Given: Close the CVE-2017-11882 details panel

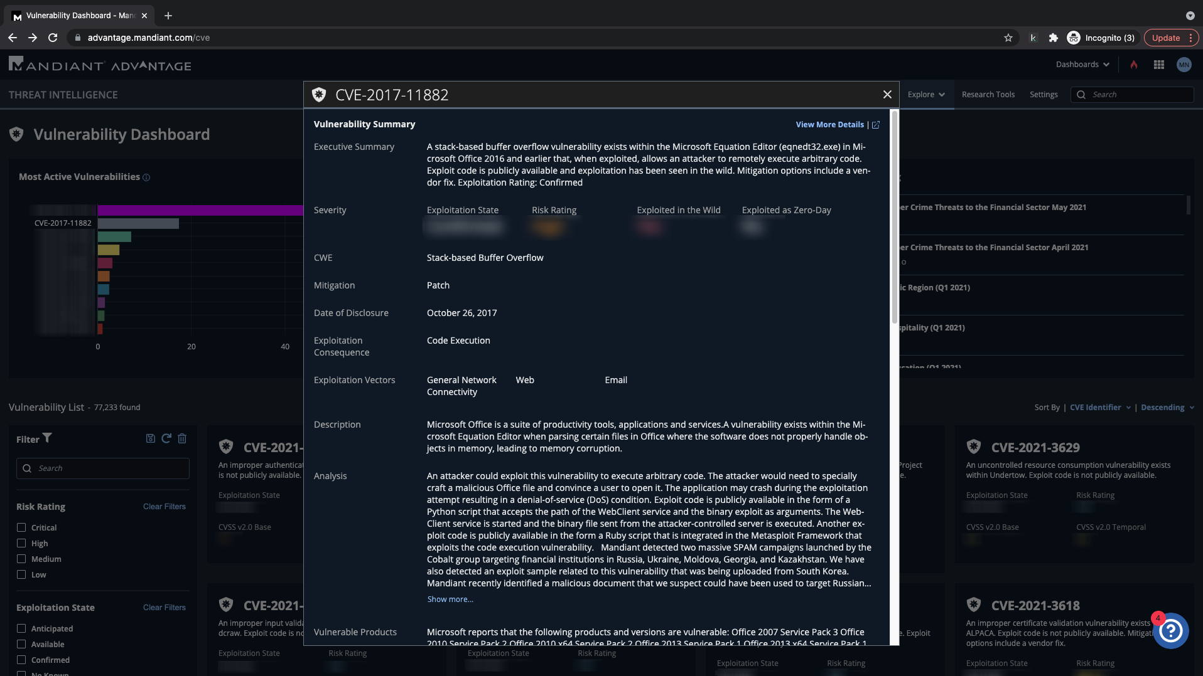Looking at the screenshot, I should [x=887, y=95].
